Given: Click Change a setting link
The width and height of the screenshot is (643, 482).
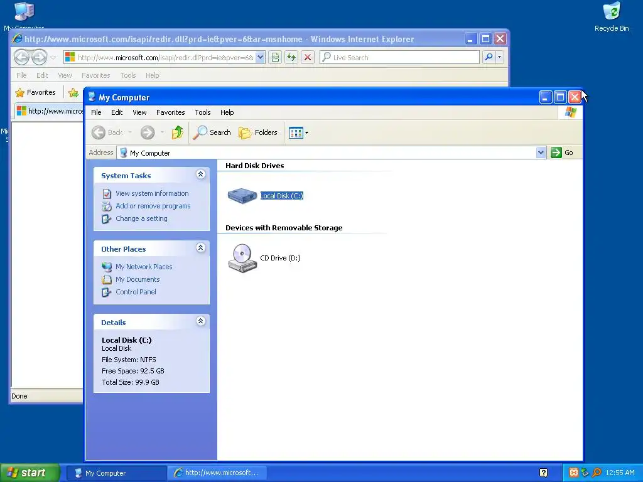Looking at the screenshot, I should [141, 218].
